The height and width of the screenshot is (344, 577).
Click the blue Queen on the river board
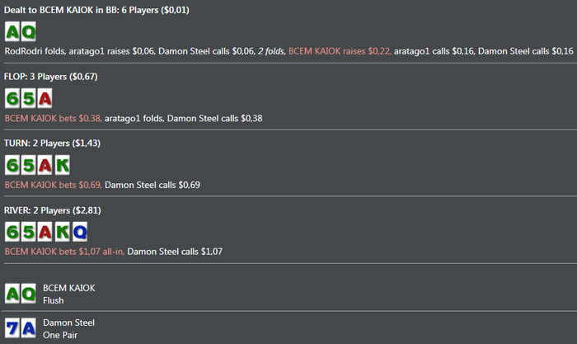pos(77,233)
